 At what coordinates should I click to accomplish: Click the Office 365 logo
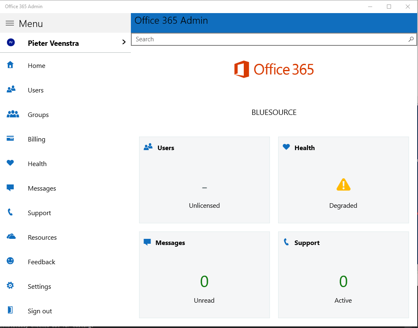274,70
